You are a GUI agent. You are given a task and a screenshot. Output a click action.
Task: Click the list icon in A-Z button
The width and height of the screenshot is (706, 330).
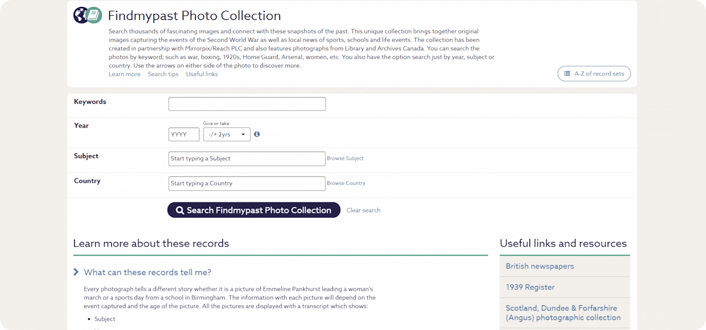pos(567,74)
